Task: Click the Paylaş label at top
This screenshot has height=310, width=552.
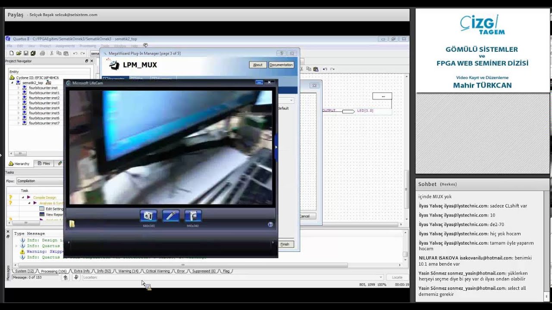Action: coord(16,15)
